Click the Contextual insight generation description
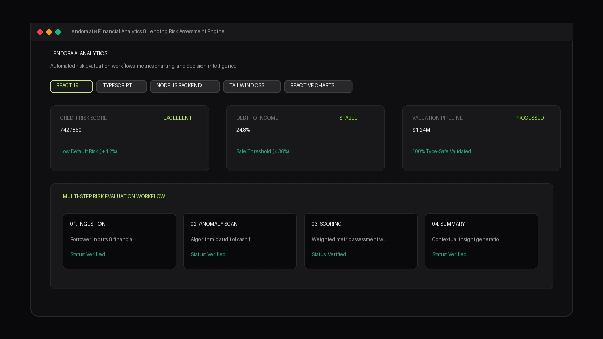 tap(467, 239)
